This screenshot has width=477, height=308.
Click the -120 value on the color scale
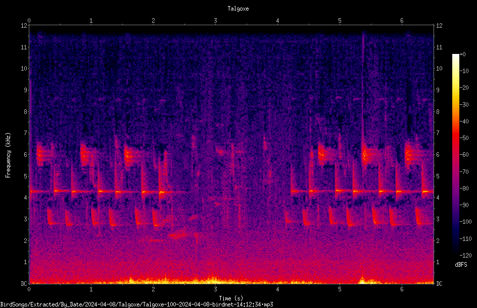click(x=465, y=255)
